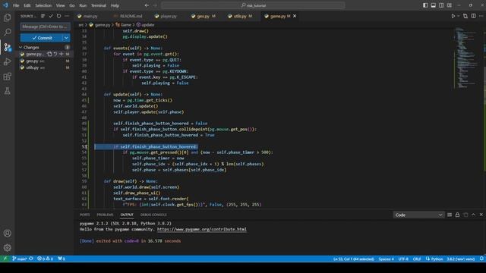Open the run button dropdown arrow
486x273 pixels.
click(x=458, y=16)
